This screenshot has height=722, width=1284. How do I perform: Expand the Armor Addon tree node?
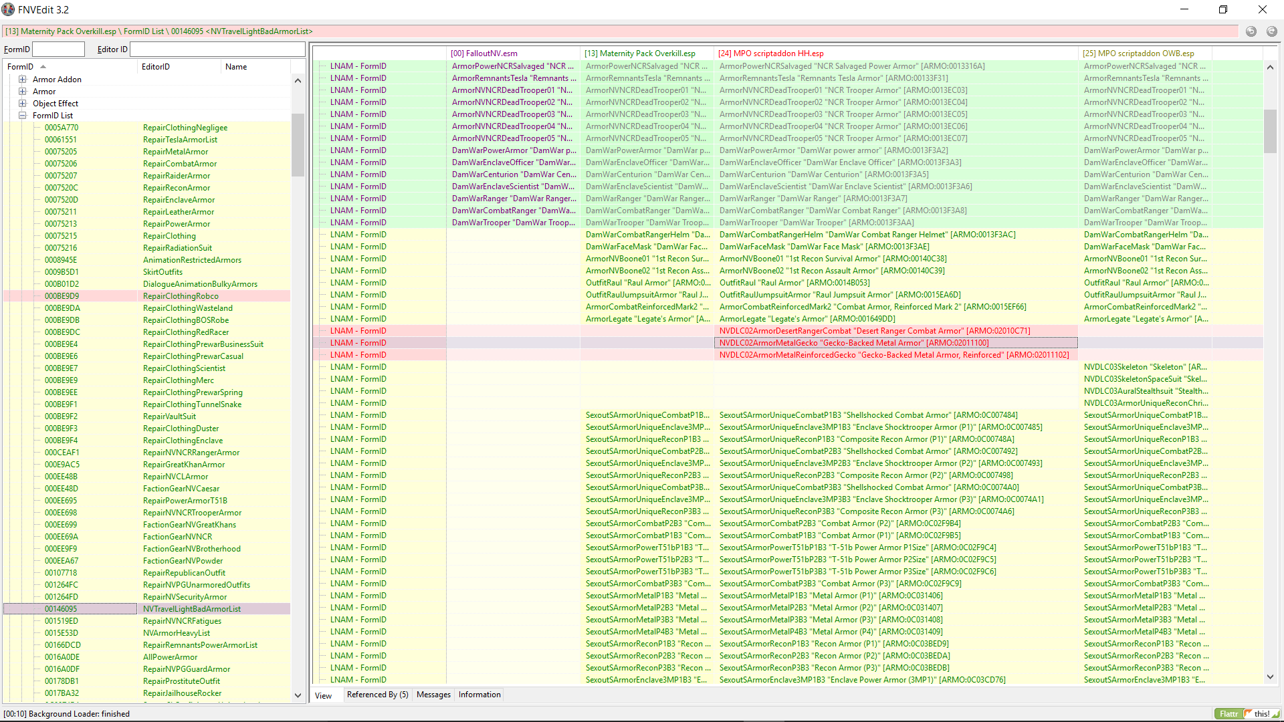(22, 80)
